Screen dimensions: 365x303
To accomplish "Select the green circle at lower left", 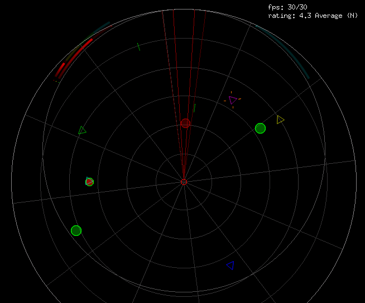I will (76, 231).
